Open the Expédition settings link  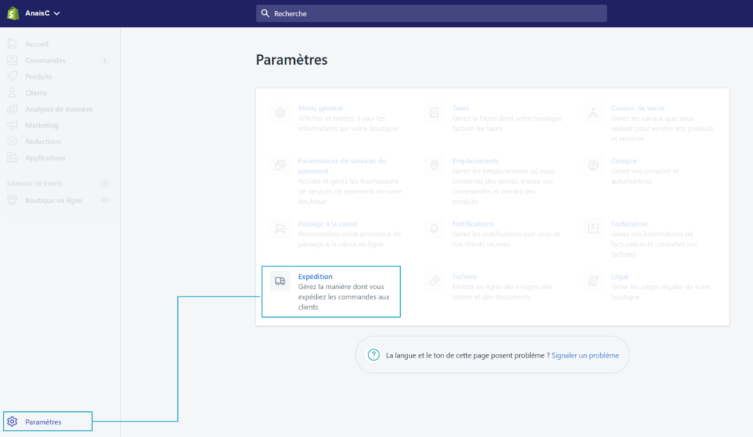click(315, 277)
